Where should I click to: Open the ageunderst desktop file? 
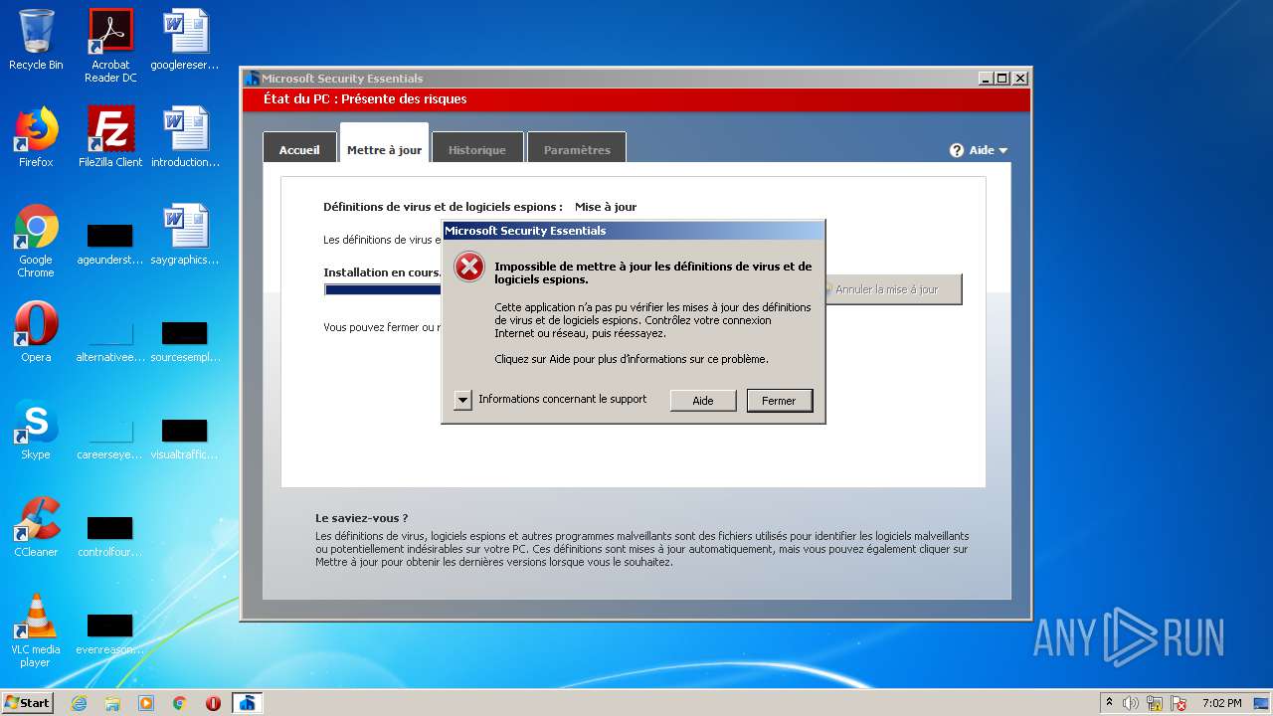point(110,245)
